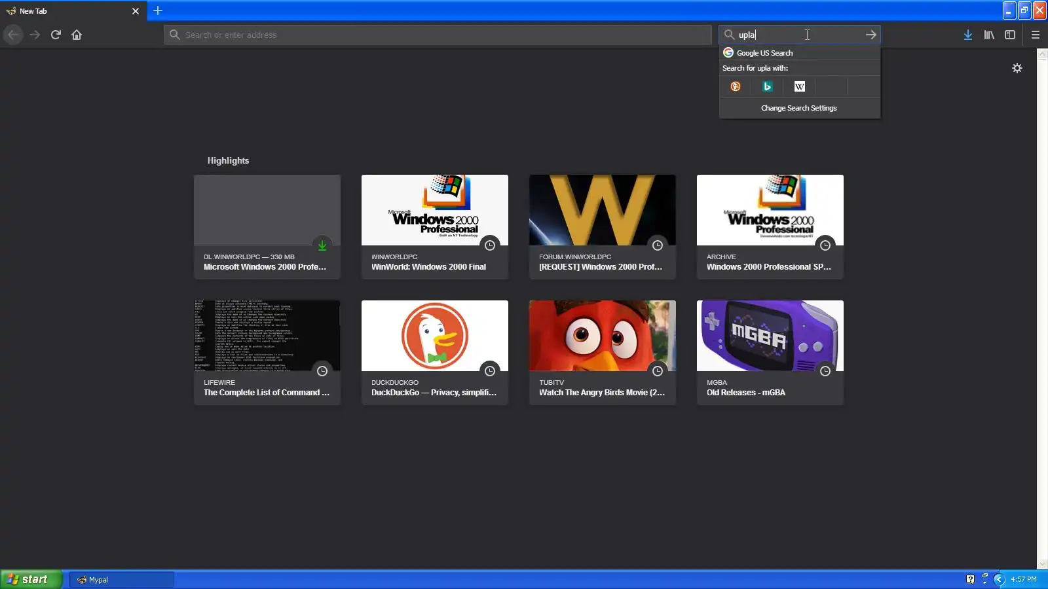
Task: Click the Highlights section heading
Action: (228, 160)
